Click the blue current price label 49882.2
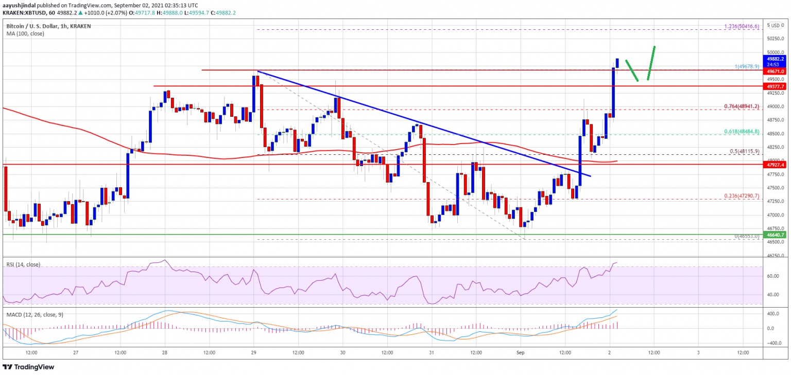 point(774,59)
